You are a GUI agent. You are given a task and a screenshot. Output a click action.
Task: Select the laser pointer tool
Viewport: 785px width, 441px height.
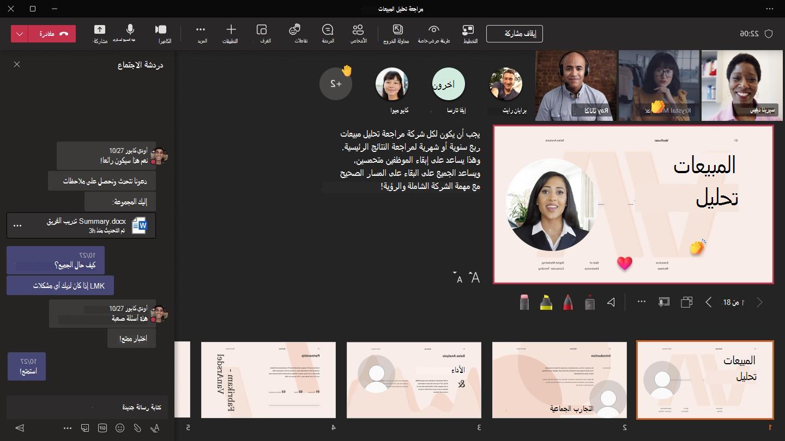[589, 302]
